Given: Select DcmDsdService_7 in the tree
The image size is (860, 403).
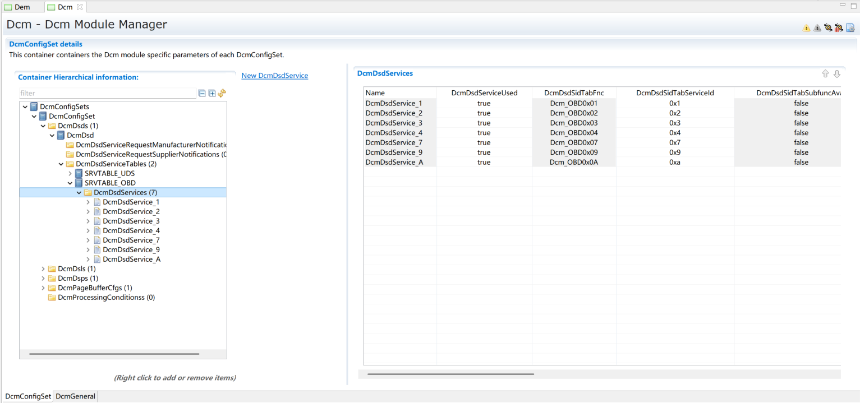Looking at the screenshot, I should (x=131, y=240).
